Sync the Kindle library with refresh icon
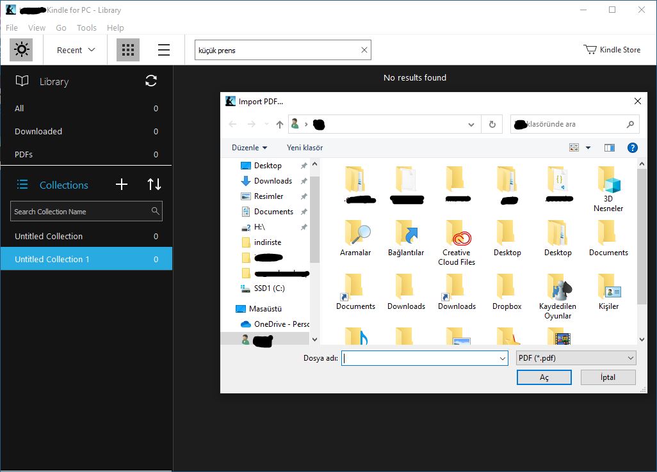The image size is (657, 472). click(151, 81)
